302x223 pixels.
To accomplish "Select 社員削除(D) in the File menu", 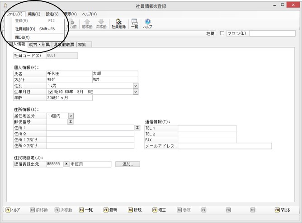I will [x=35, y=29].
